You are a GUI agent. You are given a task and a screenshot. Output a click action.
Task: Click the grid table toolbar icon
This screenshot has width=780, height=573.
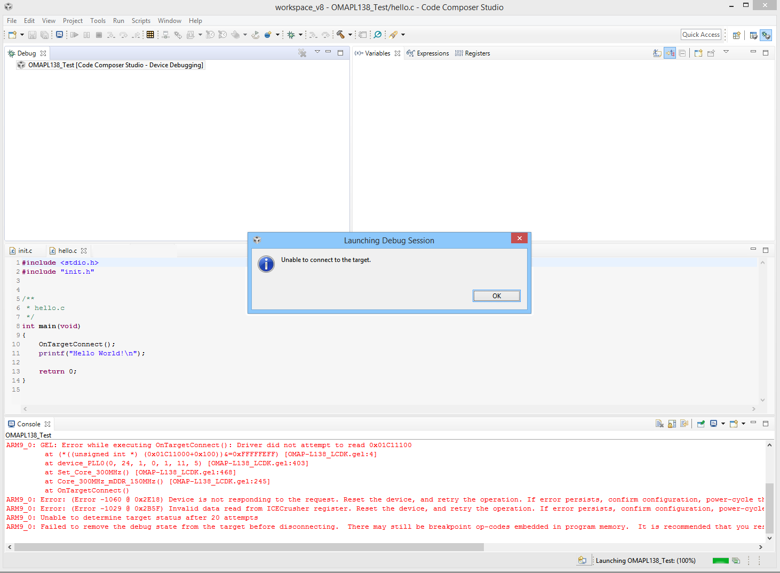click(x=150, y=35)
